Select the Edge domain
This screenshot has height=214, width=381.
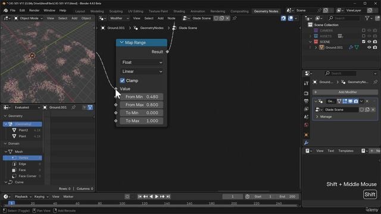point(23,164)
